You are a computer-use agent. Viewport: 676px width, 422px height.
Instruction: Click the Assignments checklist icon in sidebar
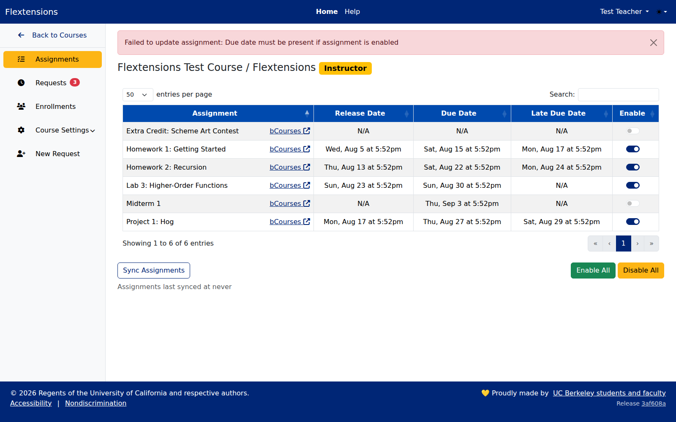pyautogui.click(x=21, y=59)
